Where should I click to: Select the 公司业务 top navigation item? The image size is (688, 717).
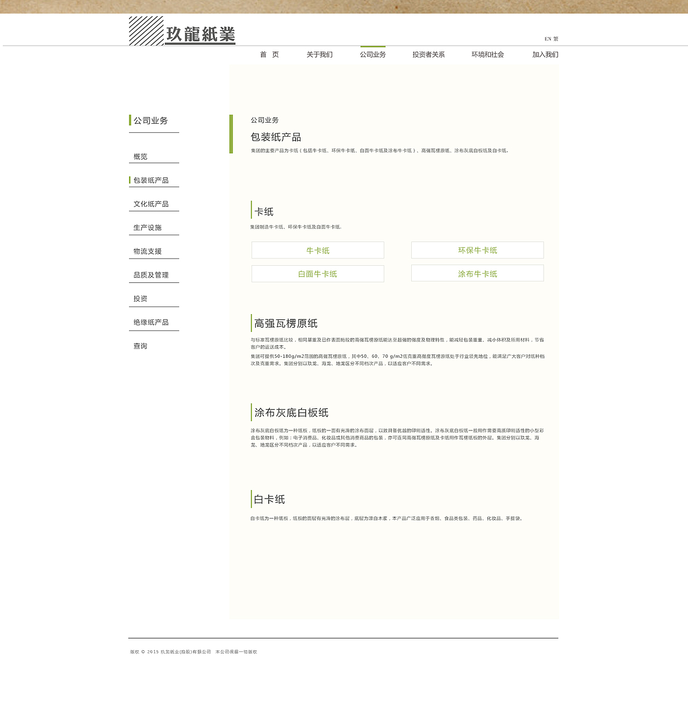click(x=373, y=55)
